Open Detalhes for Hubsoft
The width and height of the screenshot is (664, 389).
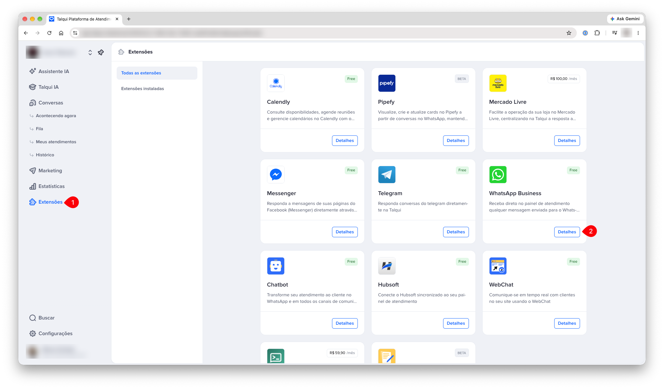pyautogui.click(x=456, y=323)
